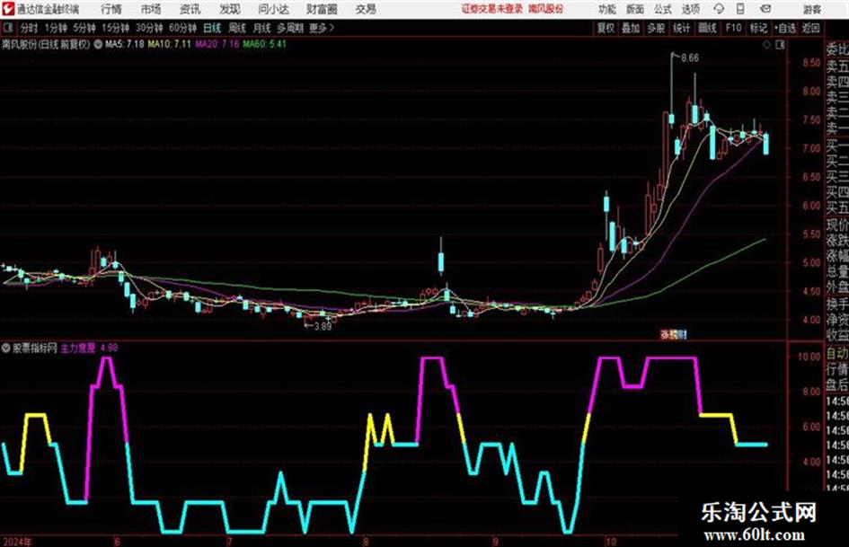Click the month 8 marker on time axis
This screenshot has width=849, height=547.
367,542
